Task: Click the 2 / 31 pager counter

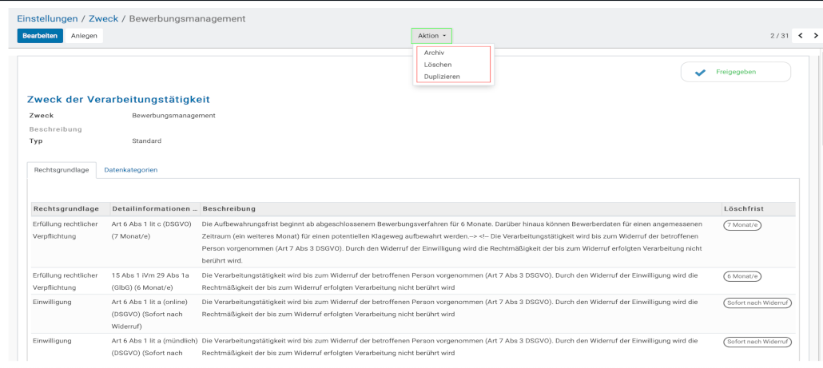Action: [x=779, y=36]
